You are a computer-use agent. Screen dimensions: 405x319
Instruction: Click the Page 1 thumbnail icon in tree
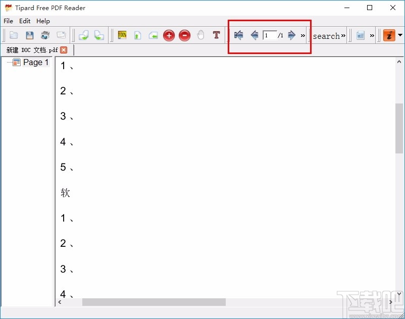17,62
